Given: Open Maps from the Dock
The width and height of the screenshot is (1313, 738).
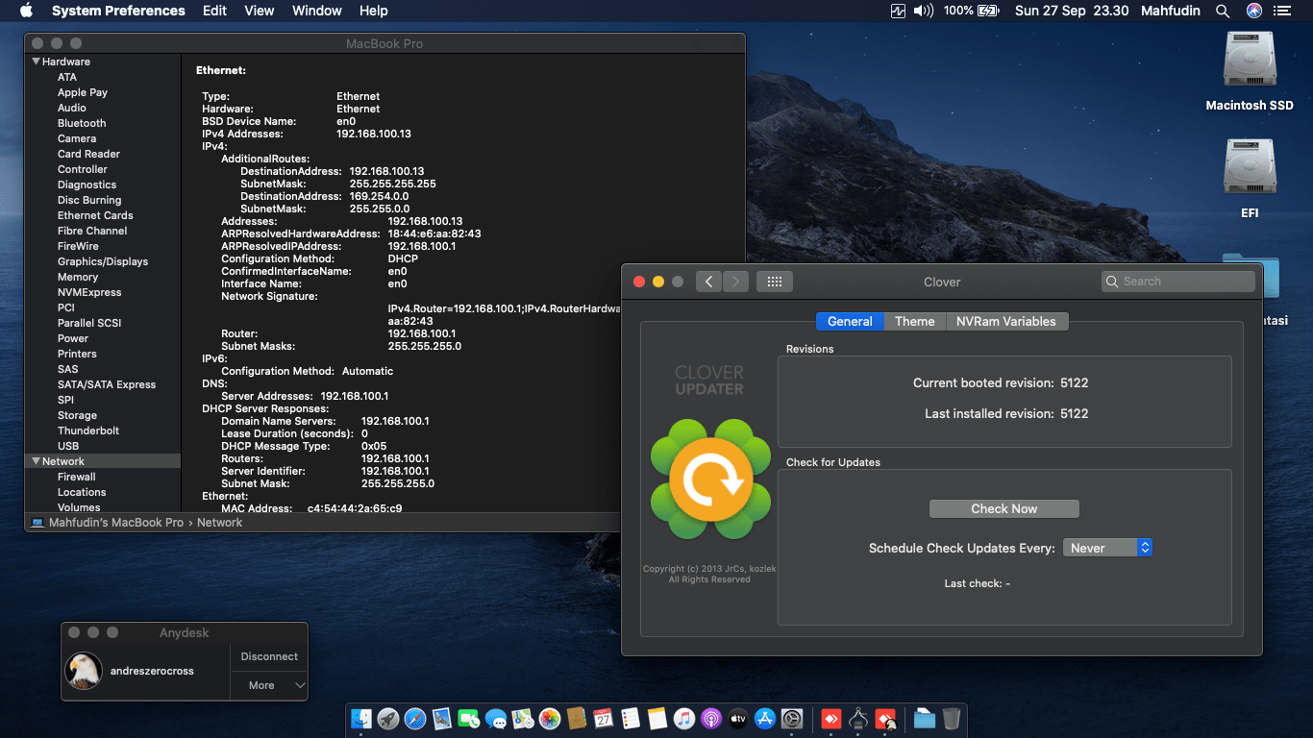Looking at the screenshot, I should (x=523, y=719).
